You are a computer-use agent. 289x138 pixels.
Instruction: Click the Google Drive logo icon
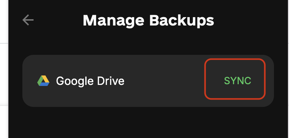43,81
